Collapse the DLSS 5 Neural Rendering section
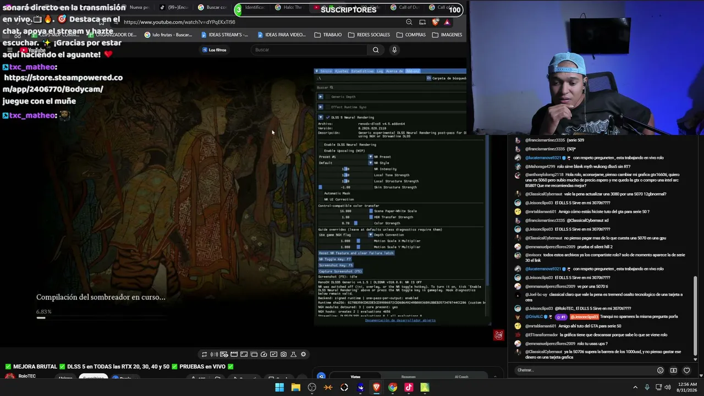Image resolution: width=704 pixels, height=396 pixels. click(x=321, y=117)
